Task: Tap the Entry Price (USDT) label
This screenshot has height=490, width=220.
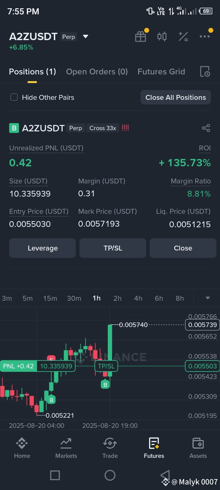Action: (x=39, y=211)
